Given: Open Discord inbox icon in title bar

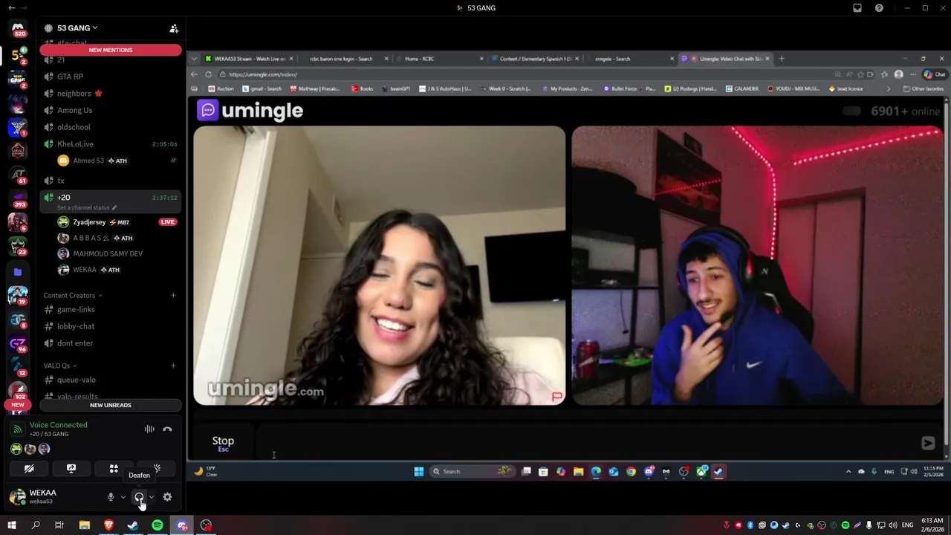Looking at the screenshot, I should tap(857, 8).
